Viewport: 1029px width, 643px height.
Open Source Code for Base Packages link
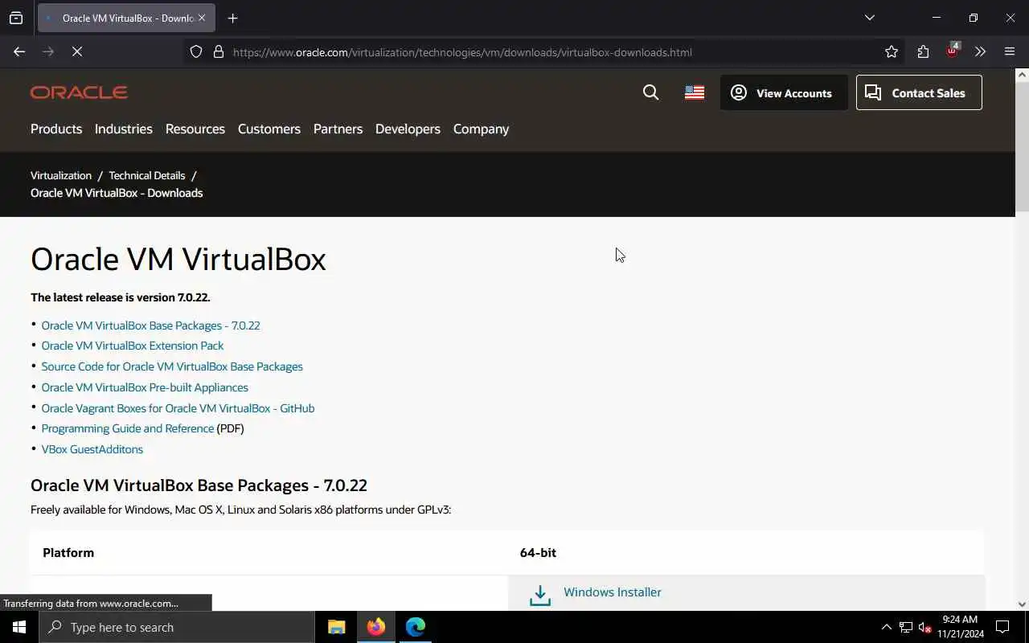pyautogui.click(x=172, y=367)
